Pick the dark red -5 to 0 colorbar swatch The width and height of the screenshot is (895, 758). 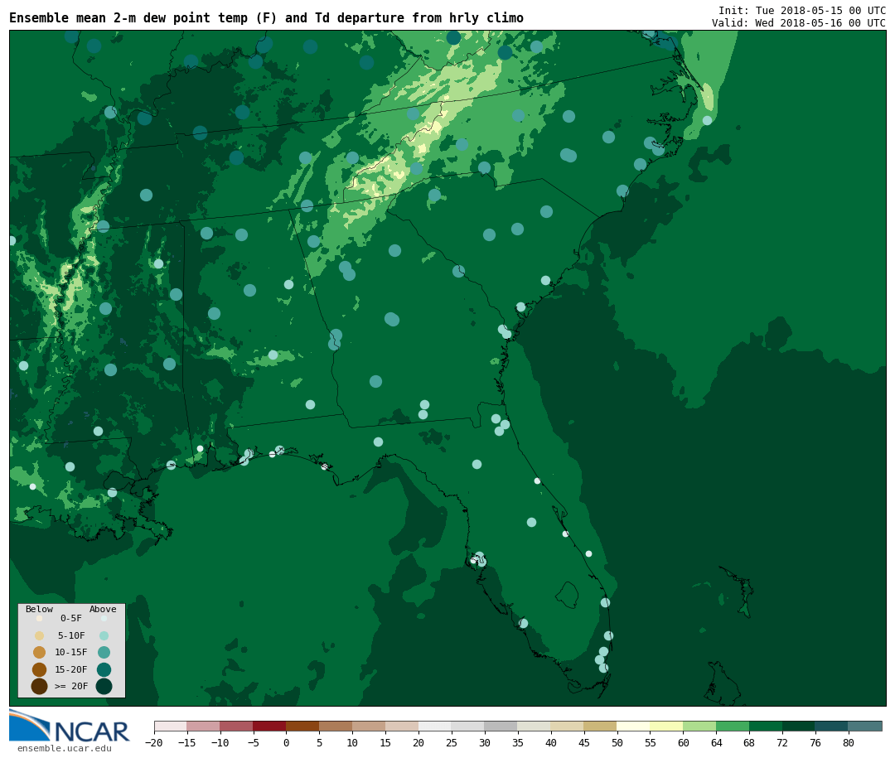pyautogui.click(x=269, y=726)
